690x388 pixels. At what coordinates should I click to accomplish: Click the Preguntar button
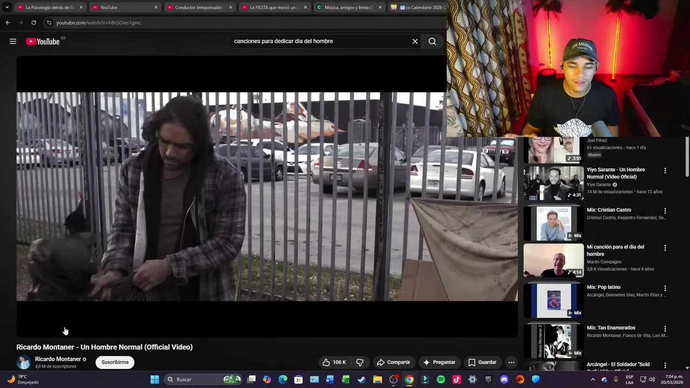439,362
